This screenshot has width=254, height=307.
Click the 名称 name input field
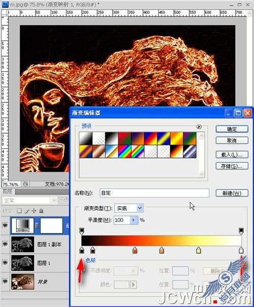coord(155,193)
